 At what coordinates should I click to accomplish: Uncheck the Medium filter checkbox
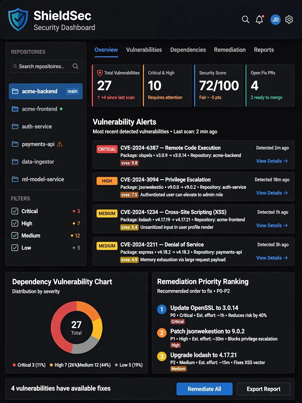tap(15, 235)
